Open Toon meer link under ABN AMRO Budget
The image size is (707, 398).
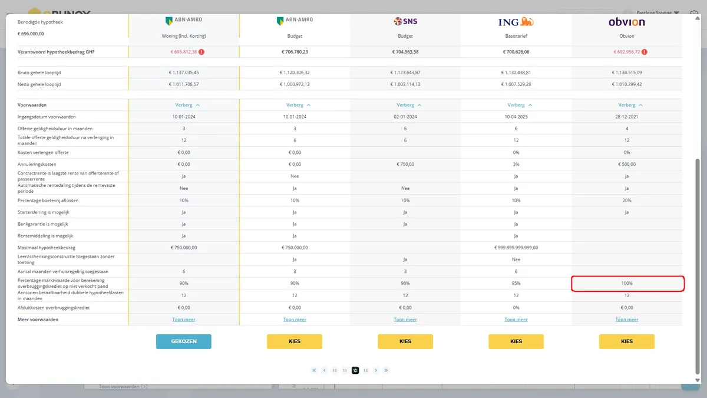point(295,320)
